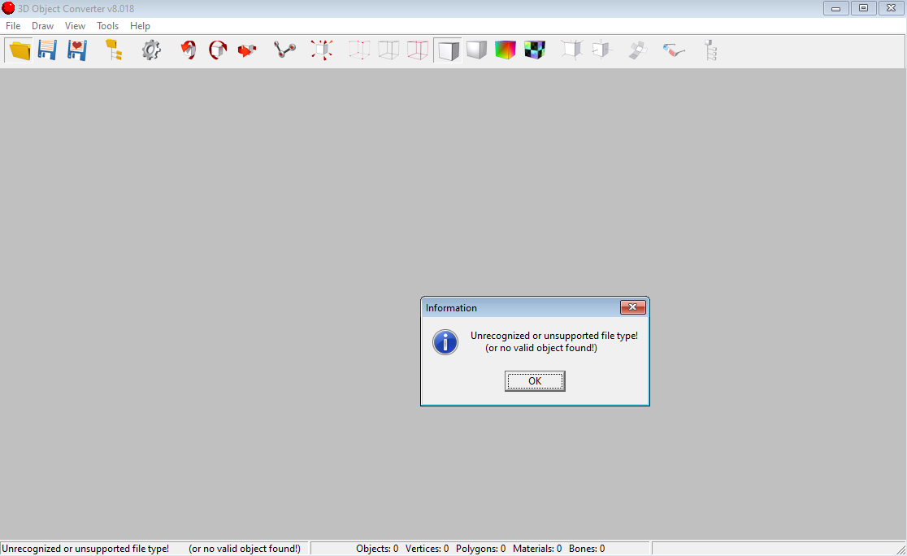Click 'Vertices: 0' in status bar
The height and width of the screenshot is (556, 907).
427,549
